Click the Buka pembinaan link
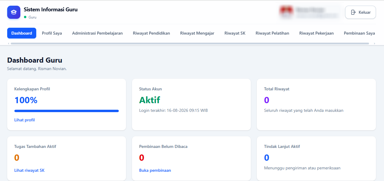384x181 pixels. [155, 170]
